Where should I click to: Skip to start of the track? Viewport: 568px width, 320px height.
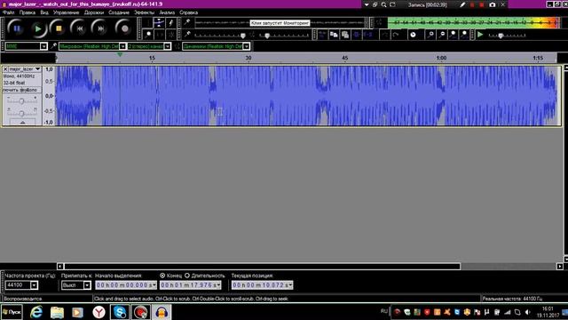79,28
